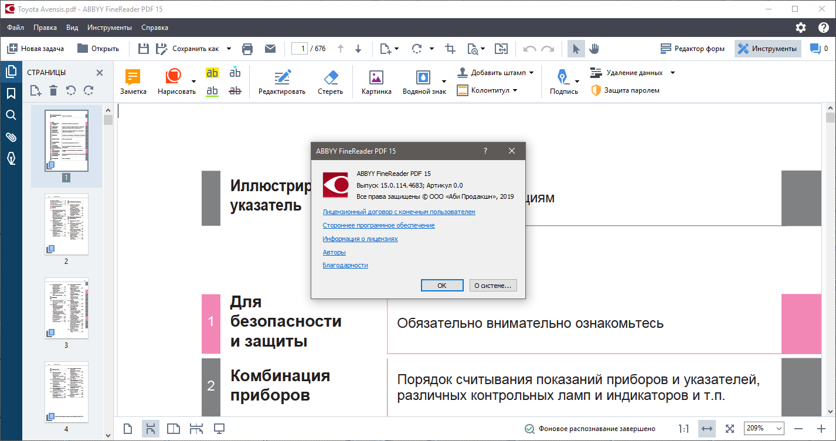Open the bookmarks sidebar panel

pyautogui.click(x=11, y=93)
